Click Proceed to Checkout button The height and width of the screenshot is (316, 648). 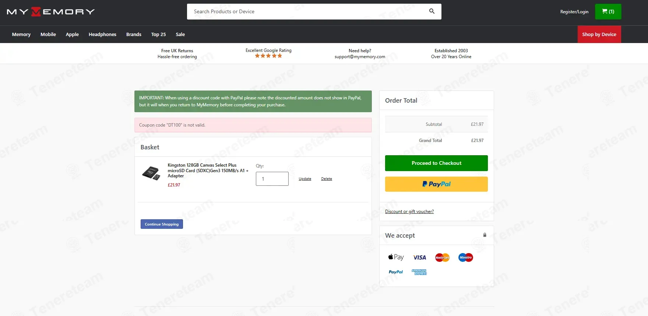[x=436, y=163]
